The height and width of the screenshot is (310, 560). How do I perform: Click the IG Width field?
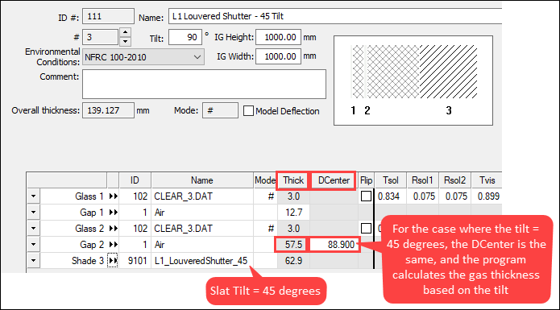pos(278,56)
